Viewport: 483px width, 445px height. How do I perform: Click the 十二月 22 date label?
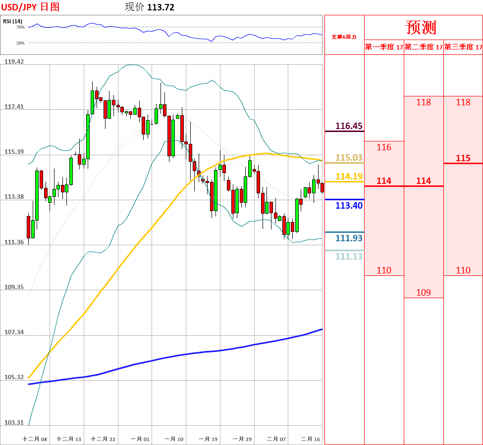coord(103,439)
